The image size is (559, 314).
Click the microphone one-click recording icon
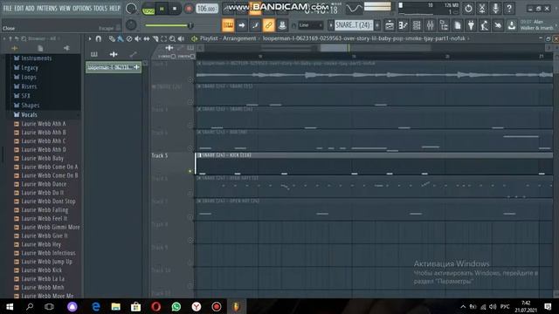pos(495,8)
